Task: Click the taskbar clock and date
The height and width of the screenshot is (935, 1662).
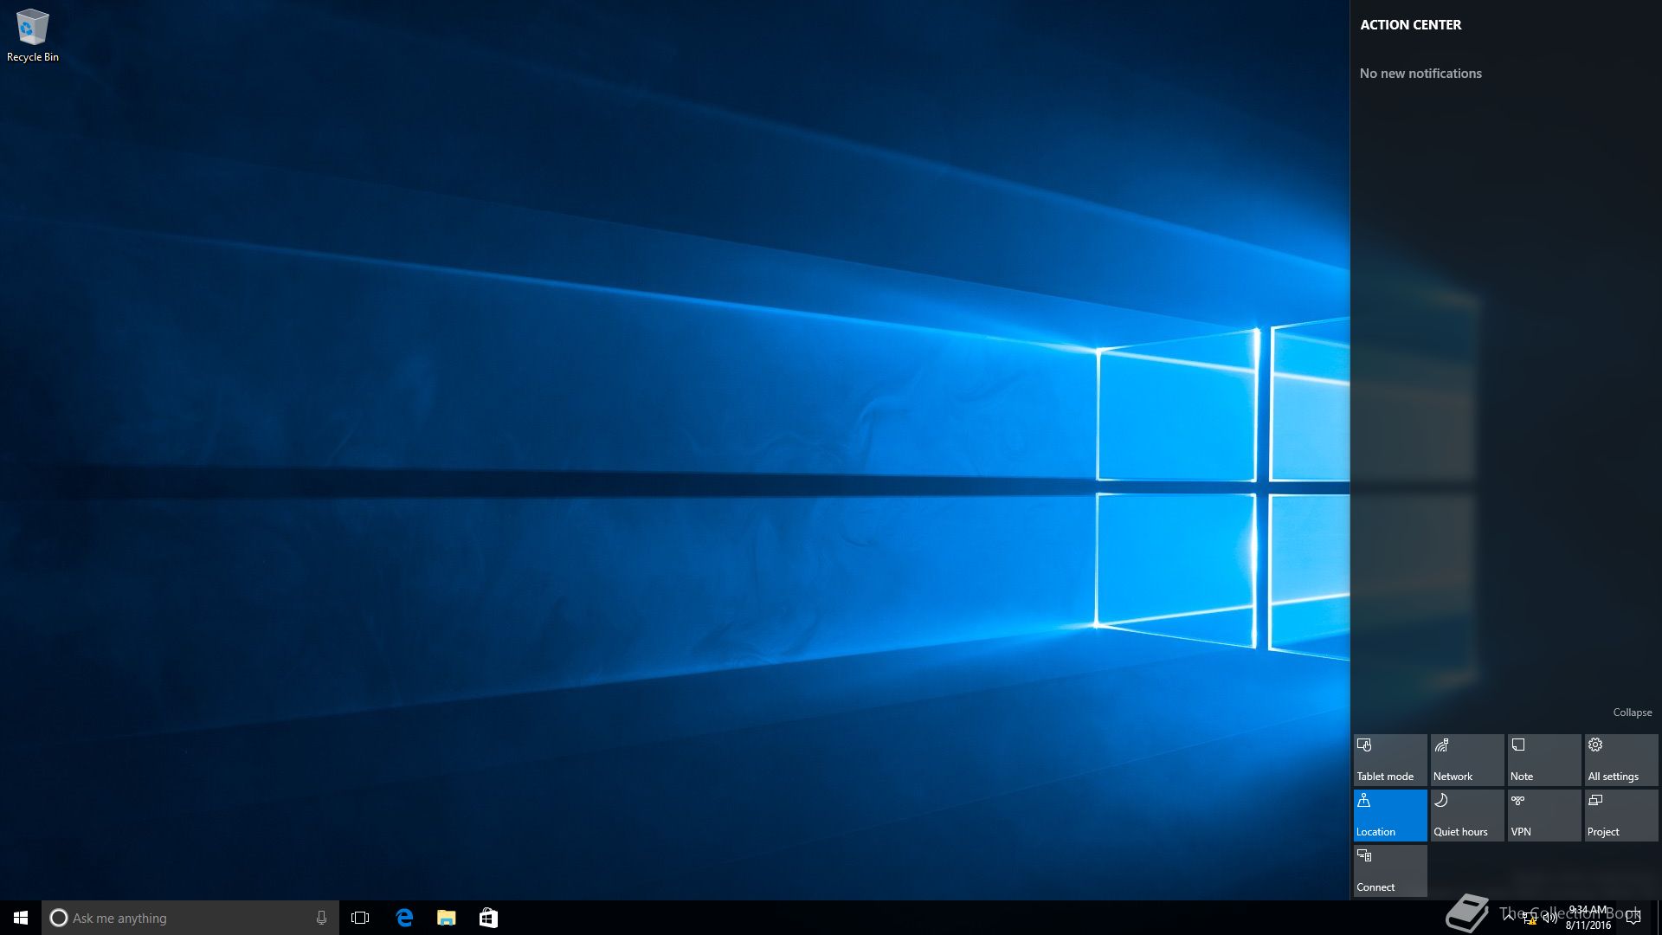Action: pyautogui.click(x=1588, y=918)
